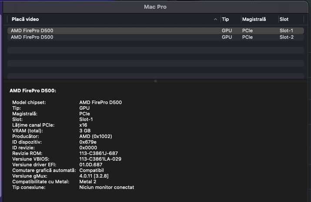Click the Mac Pro window title
311x202 pixels.
(155, 7)
